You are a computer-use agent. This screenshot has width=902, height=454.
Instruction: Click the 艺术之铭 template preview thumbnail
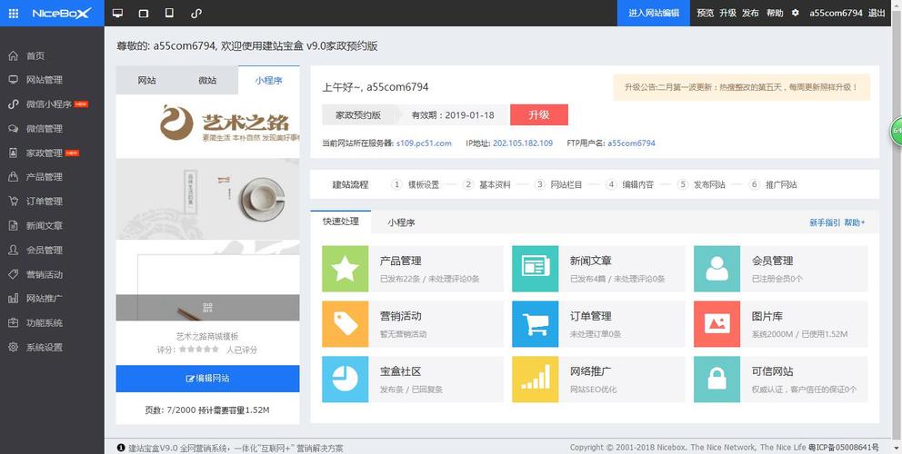[207, 208]
